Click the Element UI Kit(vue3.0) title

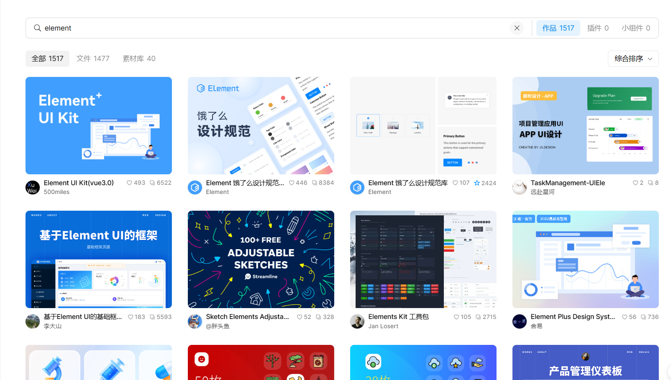click(x=79, y=183)
